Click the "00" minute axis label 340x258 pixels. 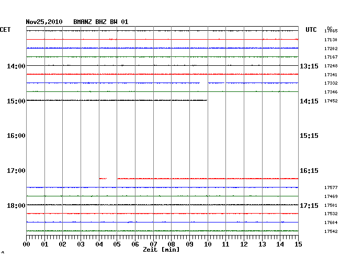point(27,244)
